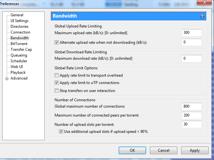Show the Scheduler preferences
The image size is (214, 160).
(19, 61)
